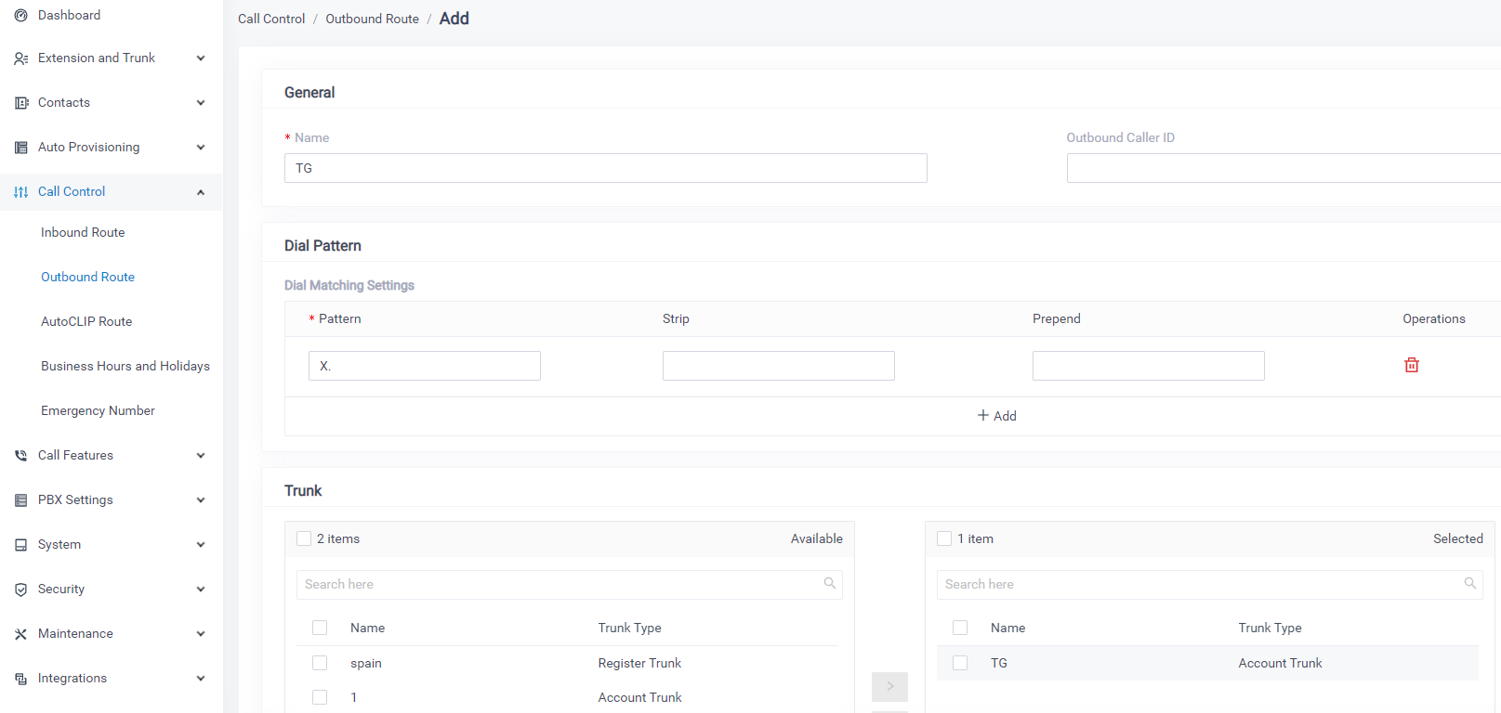Delete the X. dial pattern row
Screen dimensions: 1501x713
tap(1412, 365)
